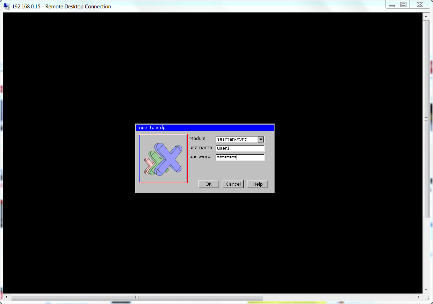Click the Remote Desktop Connection title bar icon
The height and width of the screenshot is (304, 433).
pyautogui.click(x=6, y=6)
